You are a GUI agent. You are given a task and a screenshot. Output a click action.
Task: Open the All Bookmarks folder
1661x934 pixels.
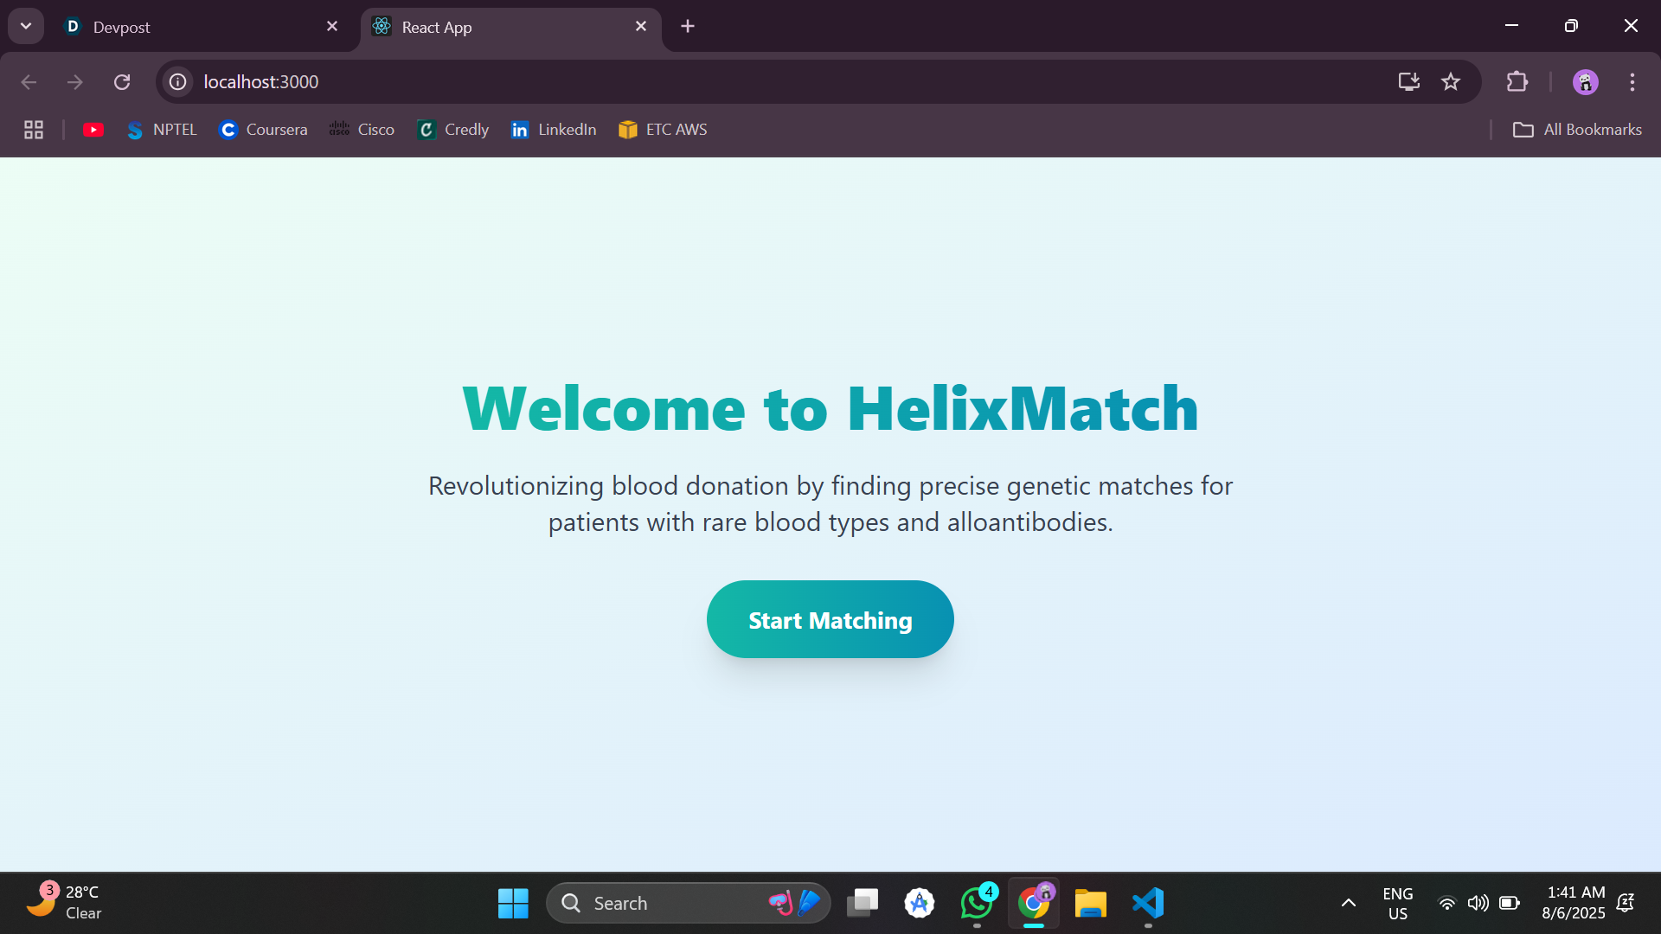(1577, 130)
